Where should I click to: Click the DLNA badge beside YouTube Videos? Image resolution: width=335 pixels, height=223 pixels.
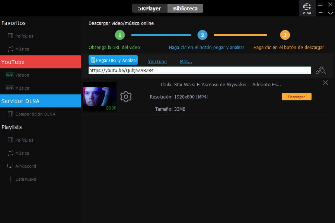[x=10, y=75]
